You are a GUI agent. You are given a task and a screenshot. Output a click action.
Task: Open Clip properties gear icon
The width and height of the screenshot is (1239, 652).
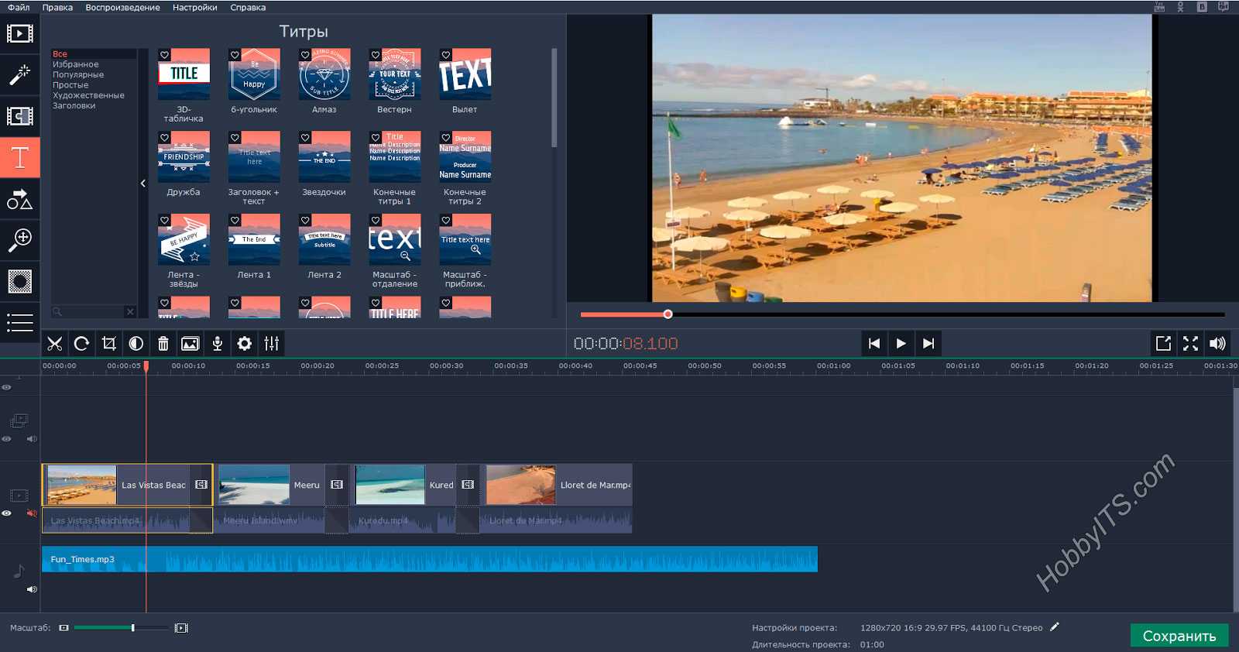[x=245, y=343]
